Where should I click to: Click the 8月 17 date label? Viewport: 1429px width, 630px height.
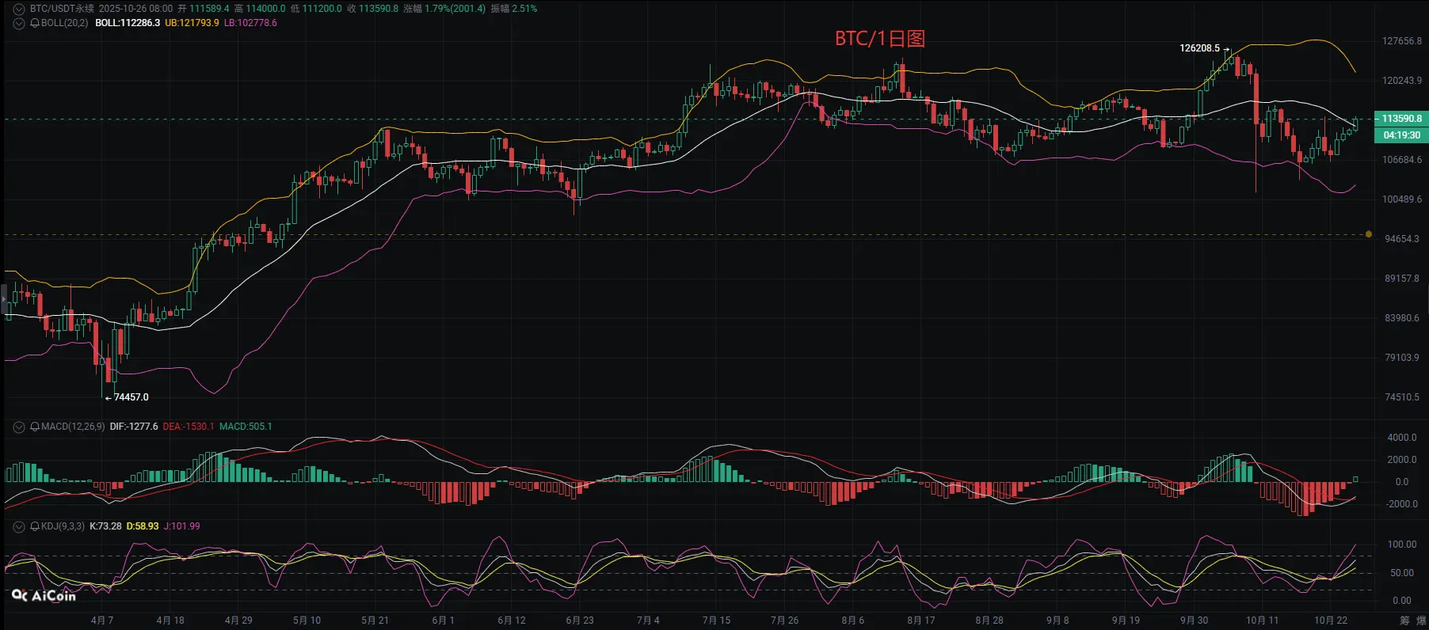[921, 621]
